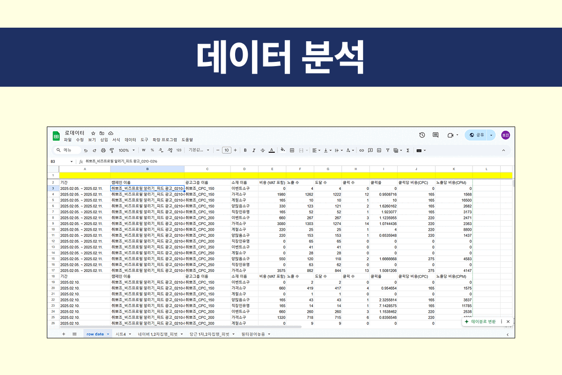Click the borders icon
562x375 pixels.
tap(292, 150)
